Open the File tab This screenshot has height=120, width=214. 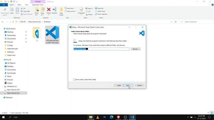coord(4,5)
